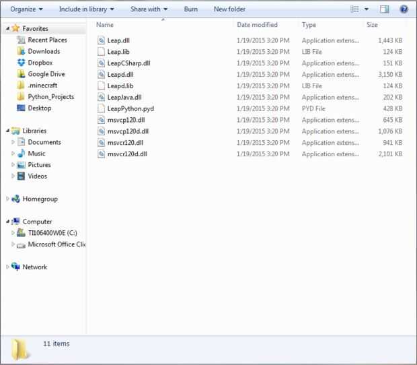Open the Organize menu
Viewport: 417px width, 365px height.
26,9
